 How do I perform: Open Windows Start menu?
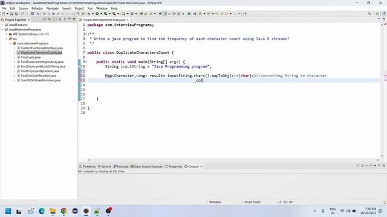(8, 211)
